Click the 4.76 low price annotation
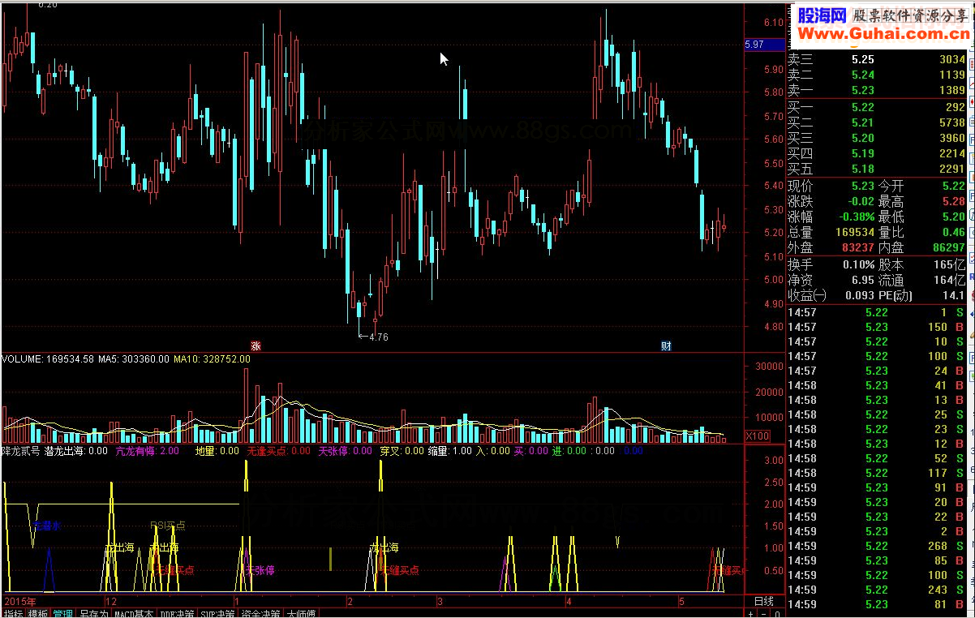 coord(374,337)
